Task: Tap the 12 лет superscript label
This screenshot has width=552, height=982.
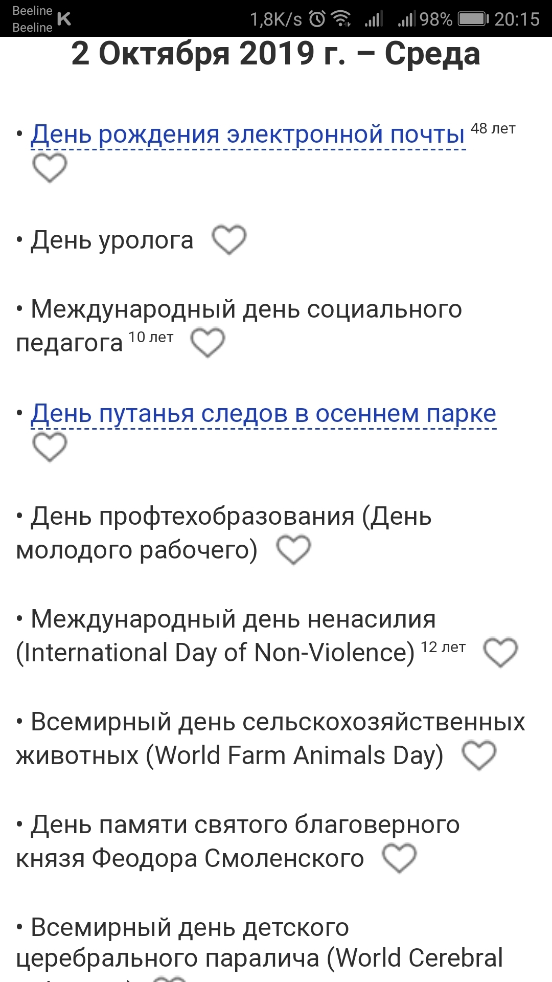Action: [x=443, y=647]
